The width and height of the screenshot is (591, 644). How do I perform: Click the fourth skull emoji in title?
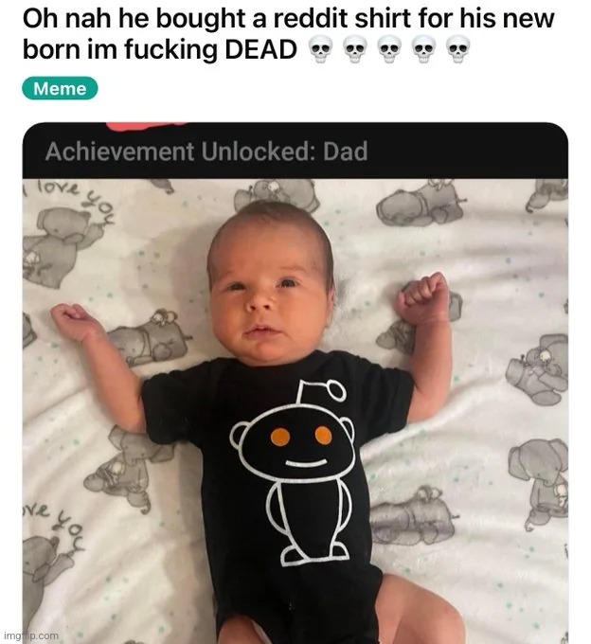coord(423,49)
